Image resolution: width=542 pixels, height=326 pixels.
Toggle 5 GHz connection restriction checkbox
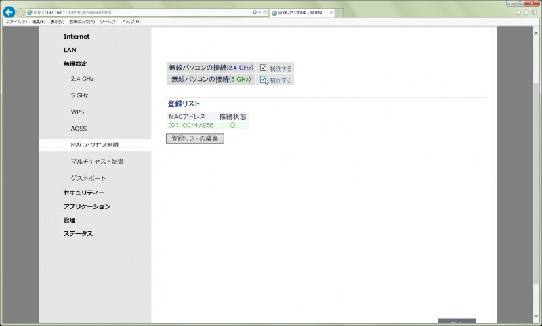pyautogui.click(x=264, y=80)
